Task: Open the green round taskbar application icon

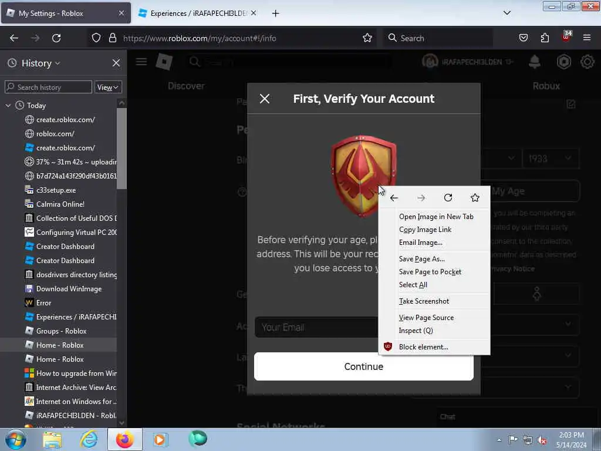Action: 198,439
